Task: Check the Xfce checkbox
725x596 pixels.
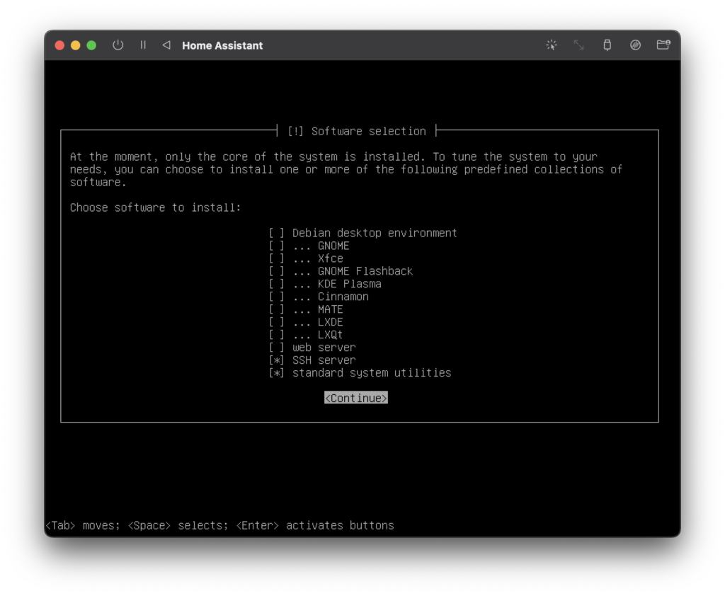Action: [277, 258]
